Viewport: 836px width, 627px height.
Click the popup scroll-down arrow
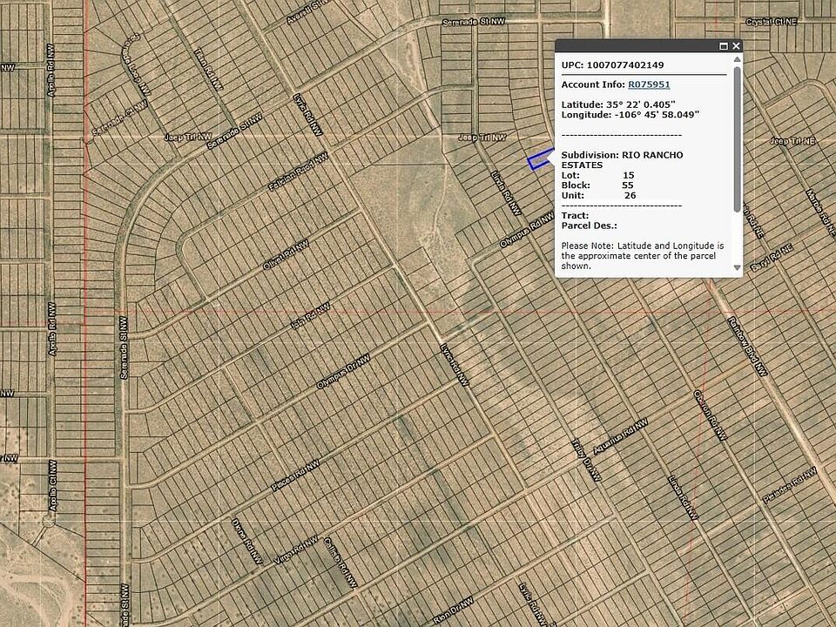[738, 267]
